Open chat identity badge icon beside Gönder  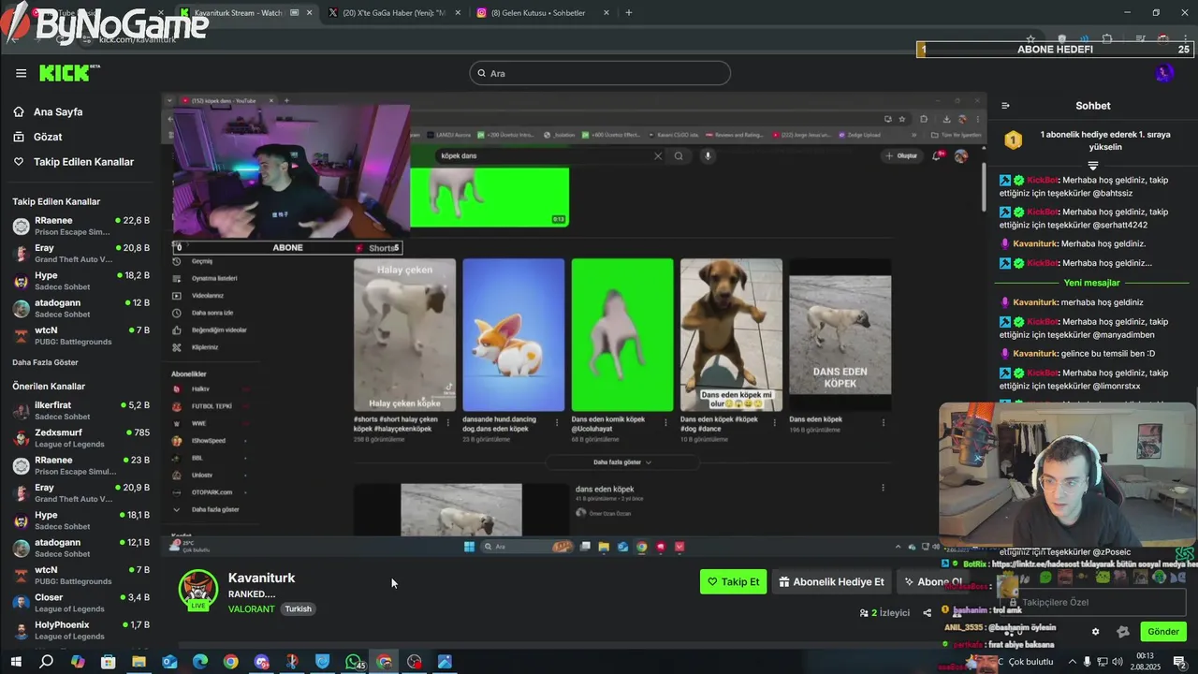click(x=1123, y=632)
